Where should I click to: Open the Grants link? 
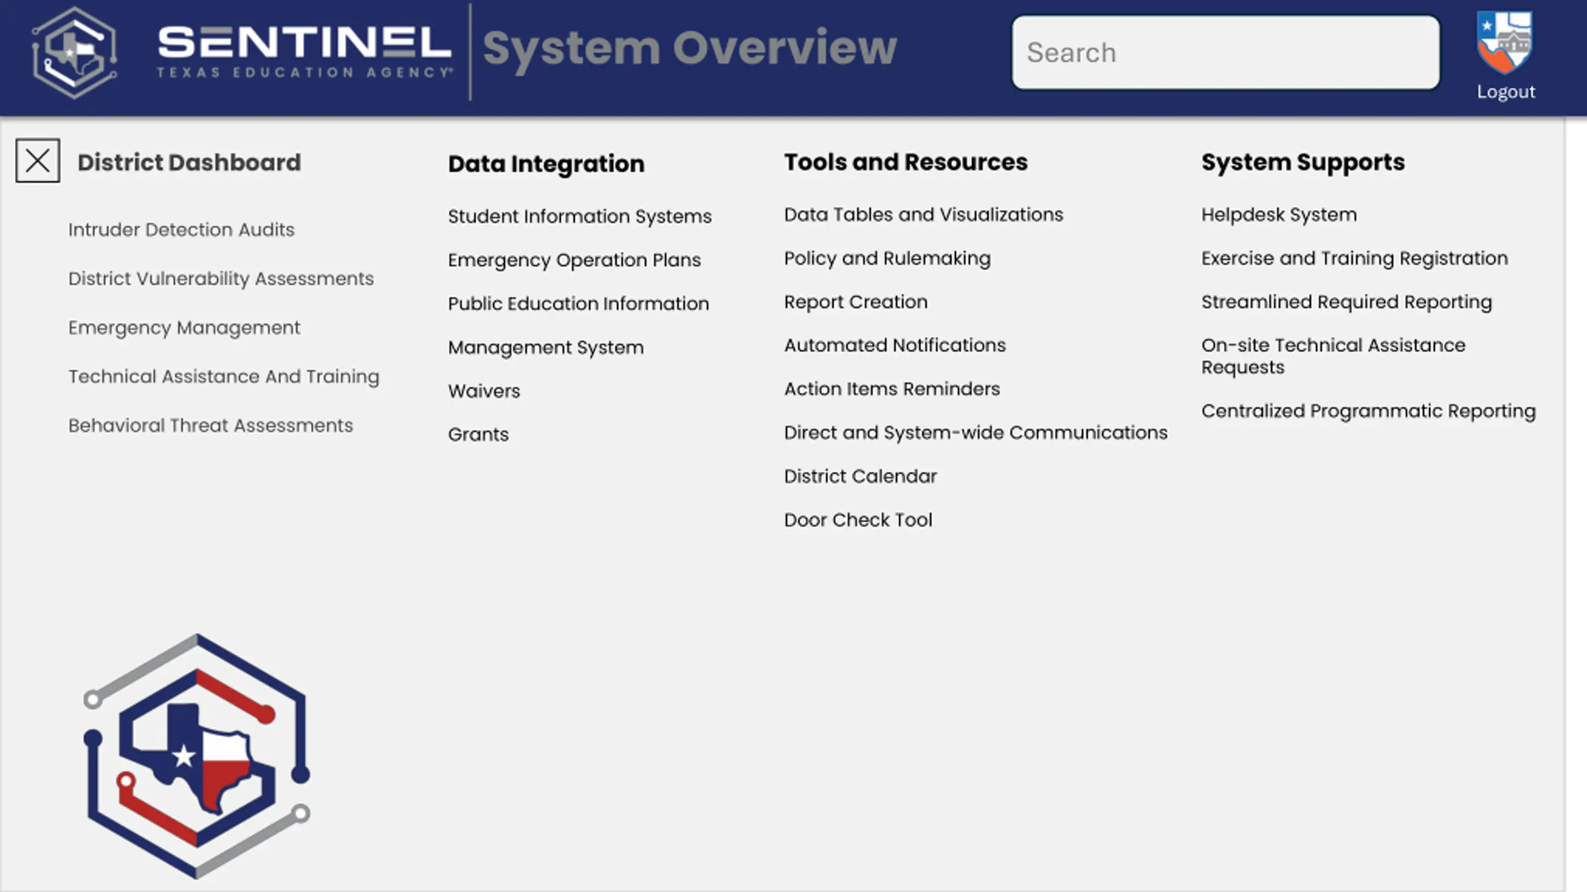[479, 434]
